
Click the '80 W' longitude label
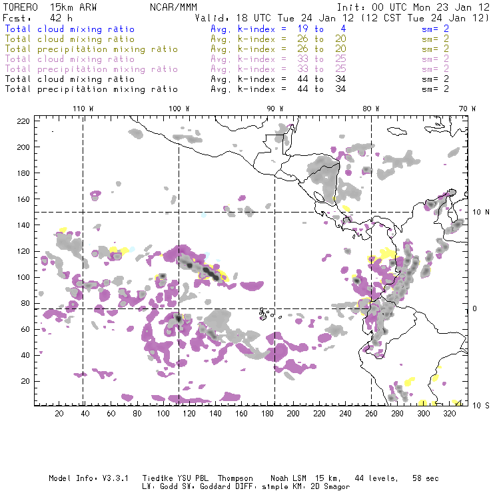[371, 109]
